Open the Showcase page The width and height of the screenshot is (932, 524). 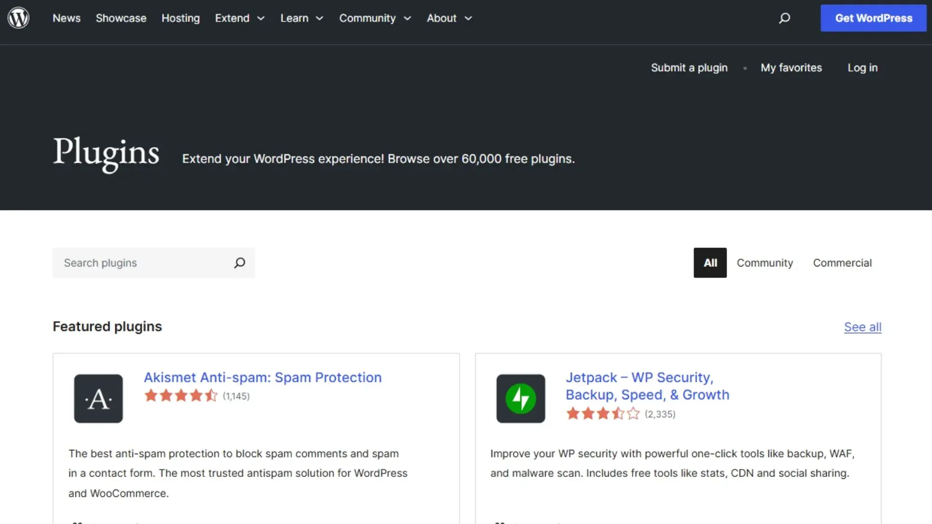point(121,18)
